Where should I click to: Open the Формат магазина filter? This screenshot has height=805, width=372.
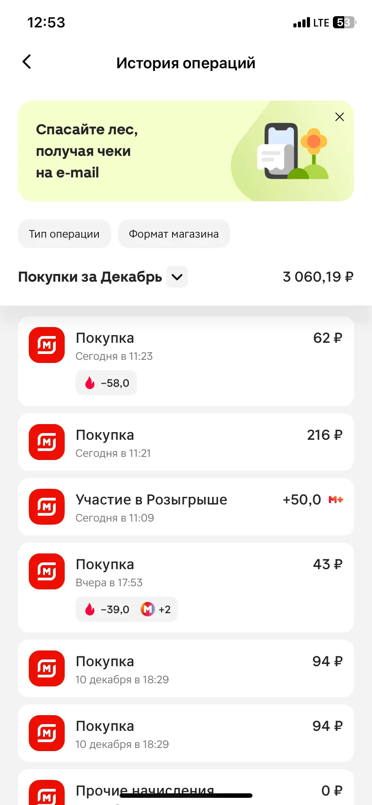coord(174,234)
